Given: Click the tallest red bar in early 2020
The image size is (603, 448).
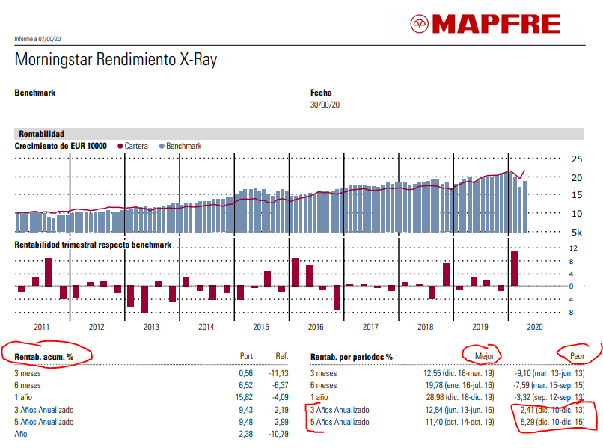Looking at the screenshot, I should click(514, 269).
